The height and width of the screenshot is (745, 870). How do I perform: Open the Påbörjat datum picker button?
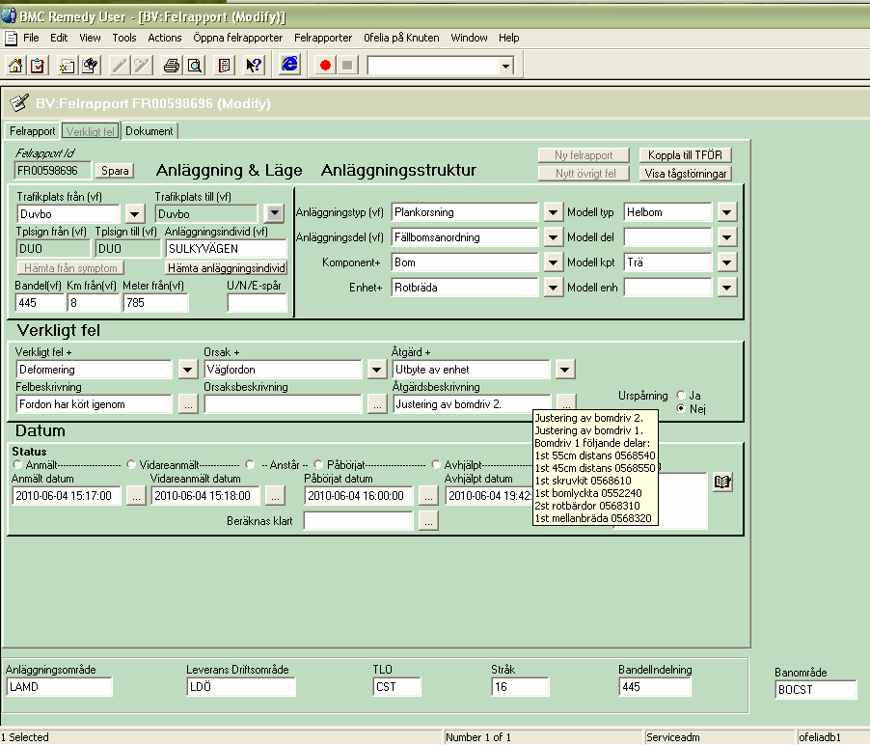pyautogui.click(x=428, y=495)
